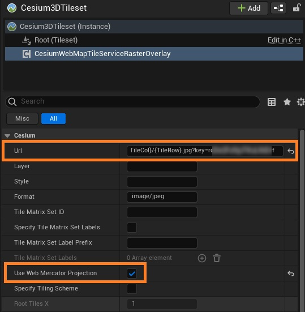
Task: Add element to Tile Matrix Set Labels
Action: pyautogui.click(x=202, y=258)
